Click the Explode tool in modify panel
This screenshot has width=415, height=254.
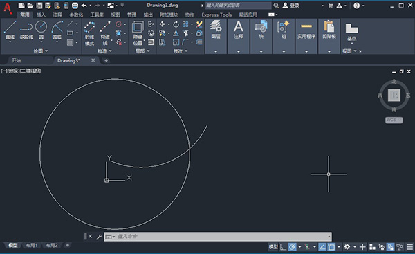(199, 33)
